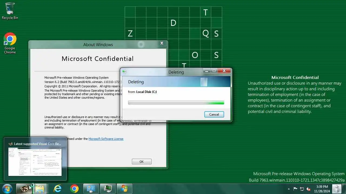This screenshot has width=346, height=194.
Task: Click the letter D tile in grid
Action: tap(173, 23)
